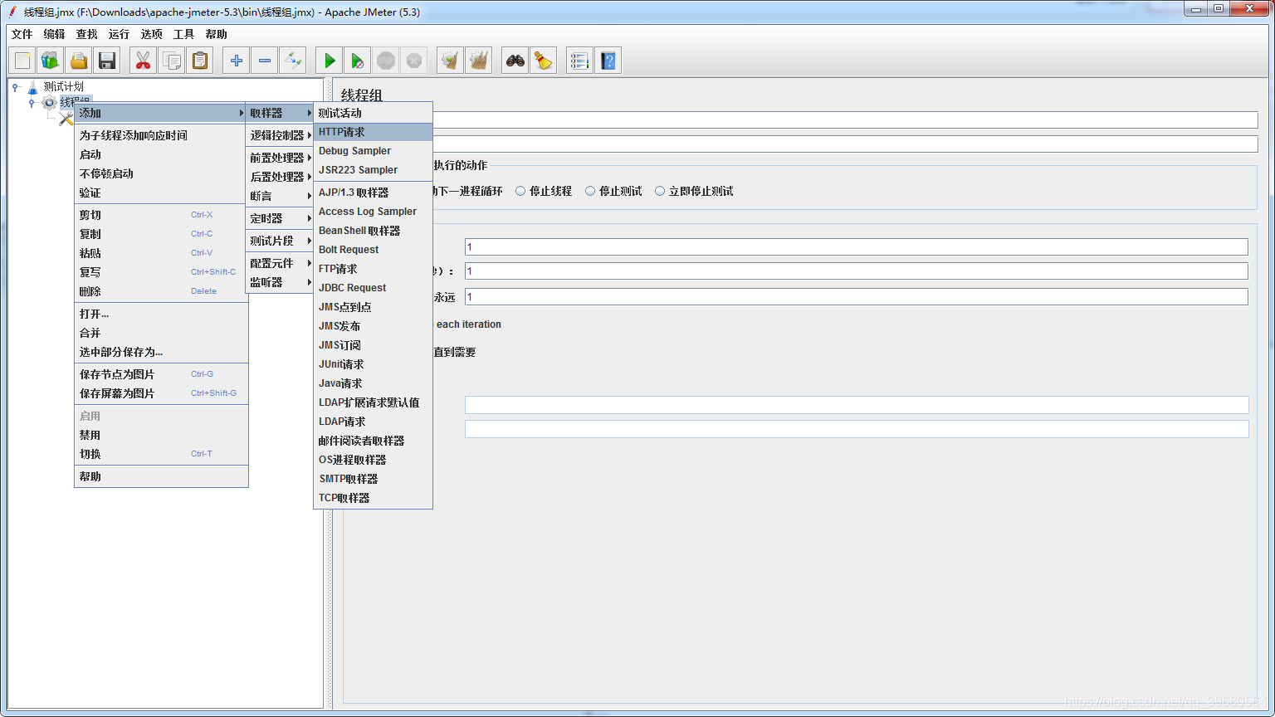1275x717 pixels.
Task: Click the ramp-up period input field
Action: (x=856, y=271)
